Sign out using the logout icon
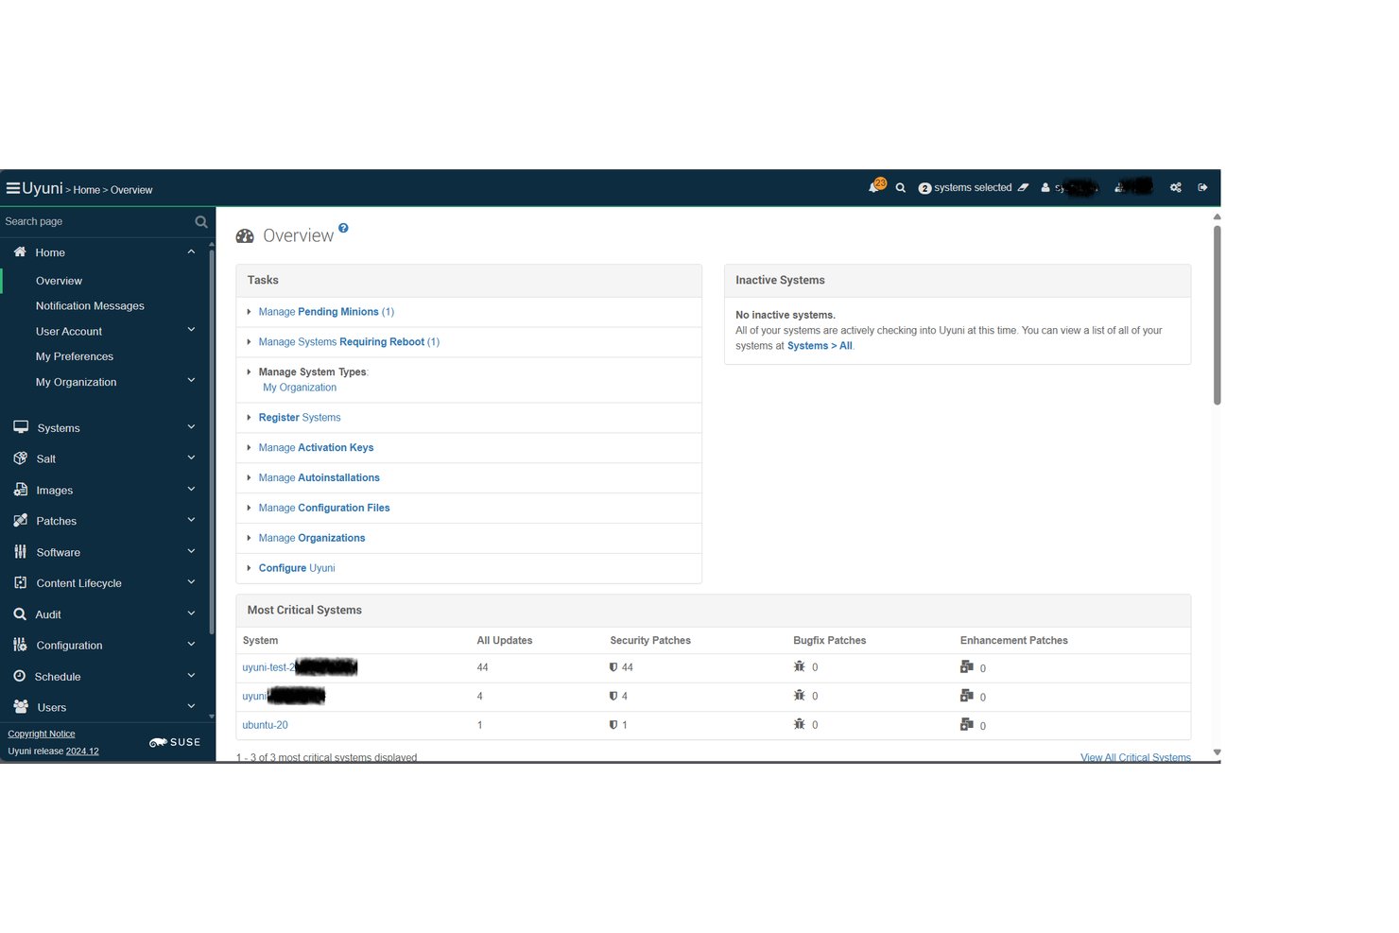Image resolution: width=1399 pixels, height=933 pixels. pyautogui.click(x=1202, y=188)
